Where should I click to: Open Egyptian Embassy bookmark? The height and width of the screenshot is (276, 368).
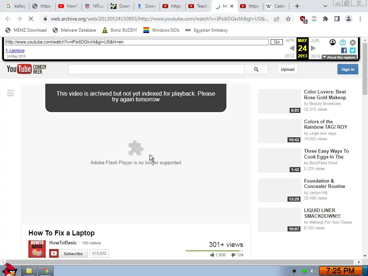[207, 30]
